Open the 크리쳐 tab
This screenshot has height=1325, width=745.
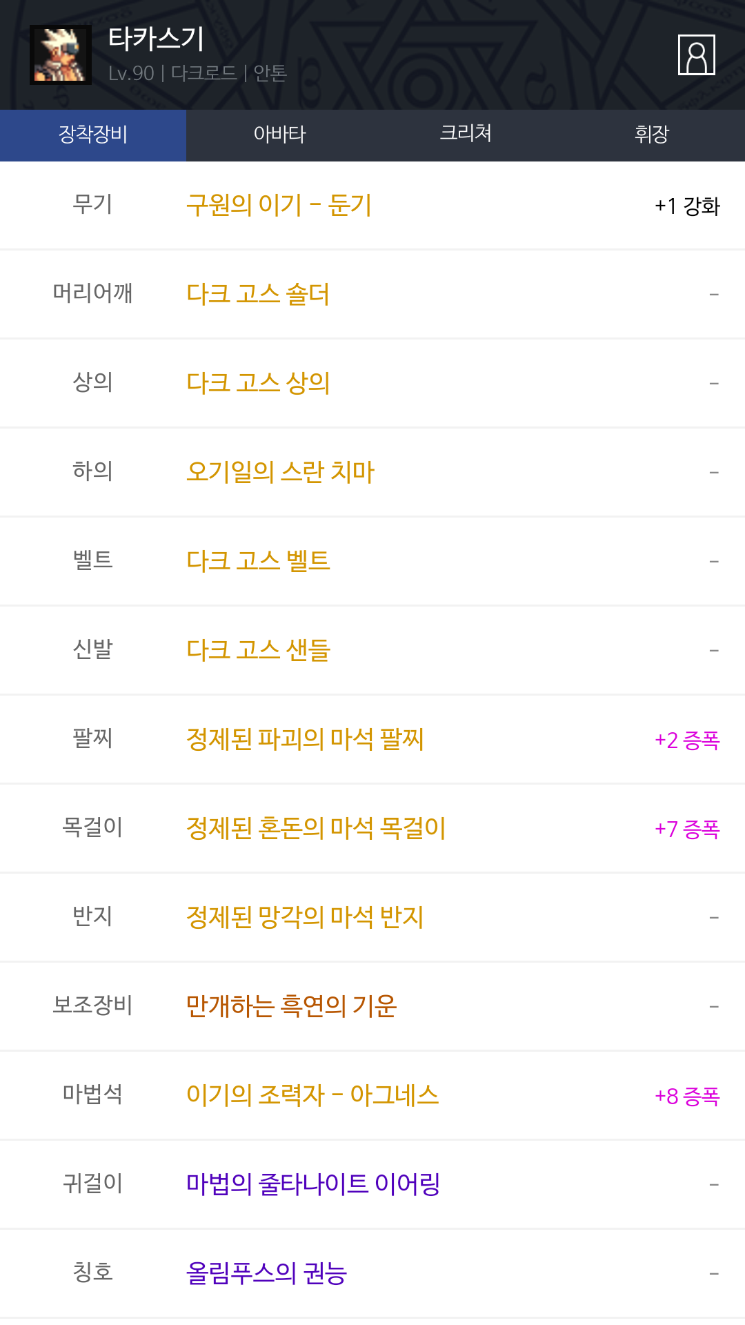click(x=466, y=135)
